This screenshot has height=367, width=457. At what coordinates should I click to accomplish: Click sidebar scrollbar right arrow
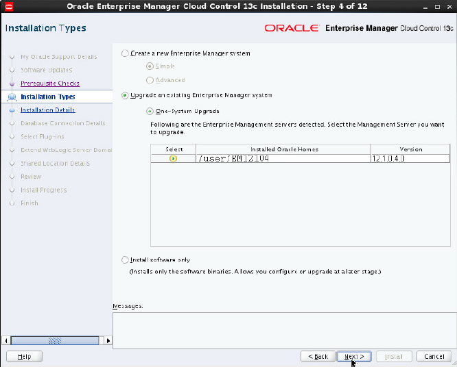pyautogui.click(x=108, y=340)
